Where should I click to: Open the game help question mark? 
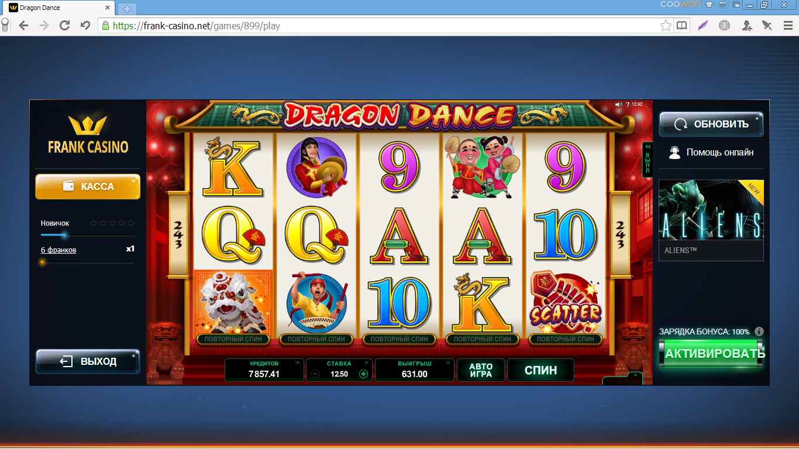pyautogui.click(x=627, y=104)
